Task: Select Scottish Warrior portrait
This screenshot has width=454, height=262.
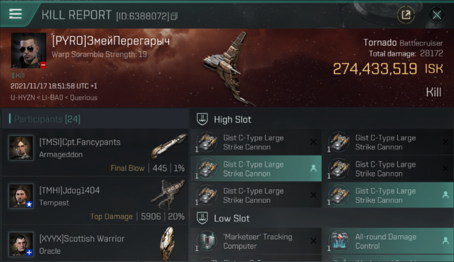Action: tap(21, 244)
